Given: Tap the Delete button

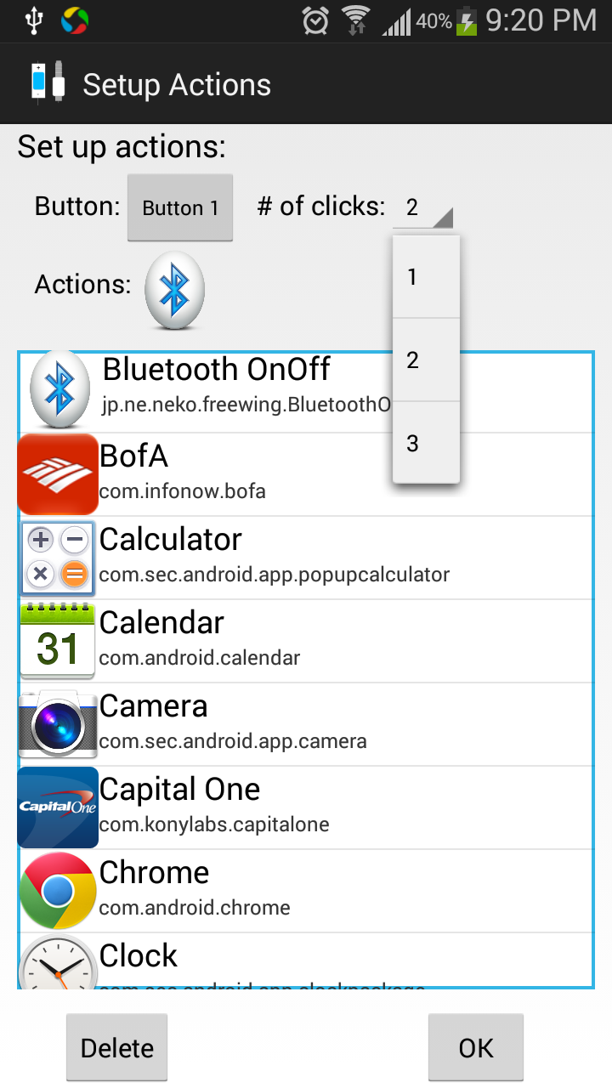Looking at the screenshot, I should (x=117, y=1048).
